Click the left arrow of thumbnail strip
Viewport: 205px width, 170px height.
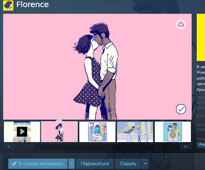coord(9,147)
